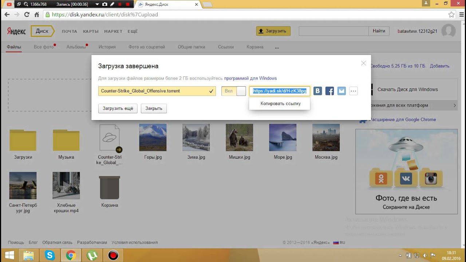
Task: Click Загрузить ещё button
Action: pyautogui.click(x=118, y=108)
